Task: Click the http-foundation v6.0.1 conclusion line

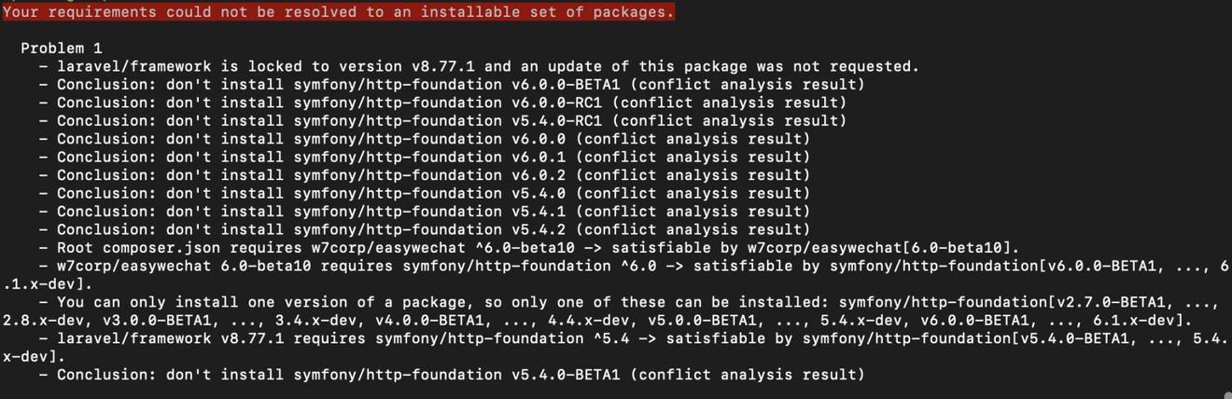Action: [433, 157]
